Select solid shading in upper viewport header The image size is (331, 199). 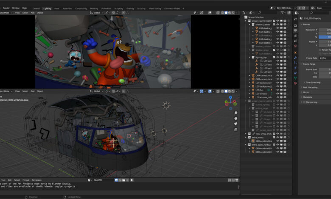(226, 13)
